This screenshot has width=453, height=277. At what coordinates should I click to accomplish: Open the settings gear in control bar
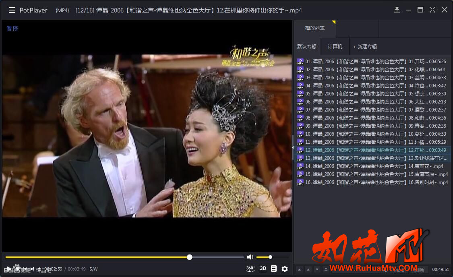[x=285, y=269]
